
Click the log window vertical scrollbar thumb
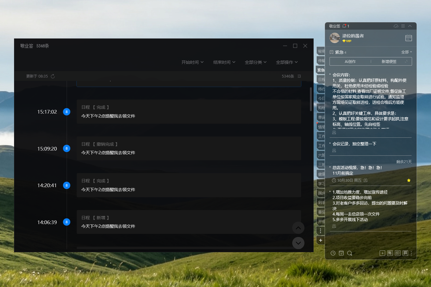click(x=311, y=99)
